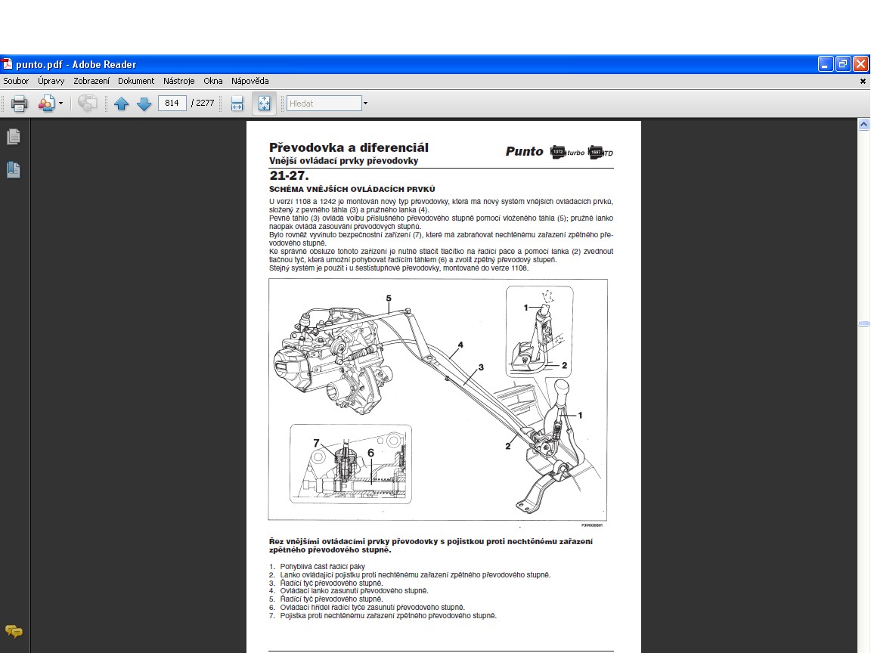Open the Nástroje menu
Viewport: 871px width, 653px height.
click(x=179, y=81)
